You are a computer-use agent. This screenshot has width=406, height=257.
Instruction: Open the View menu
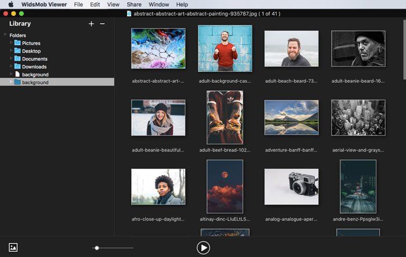(114, 4)
